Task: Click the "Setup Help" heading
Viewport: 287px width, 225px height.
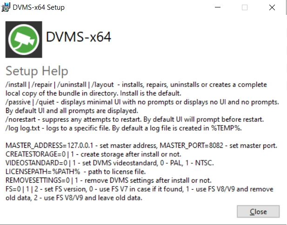Action: pos(37,71)
